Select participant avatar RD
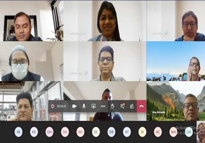 pos(81,132)
